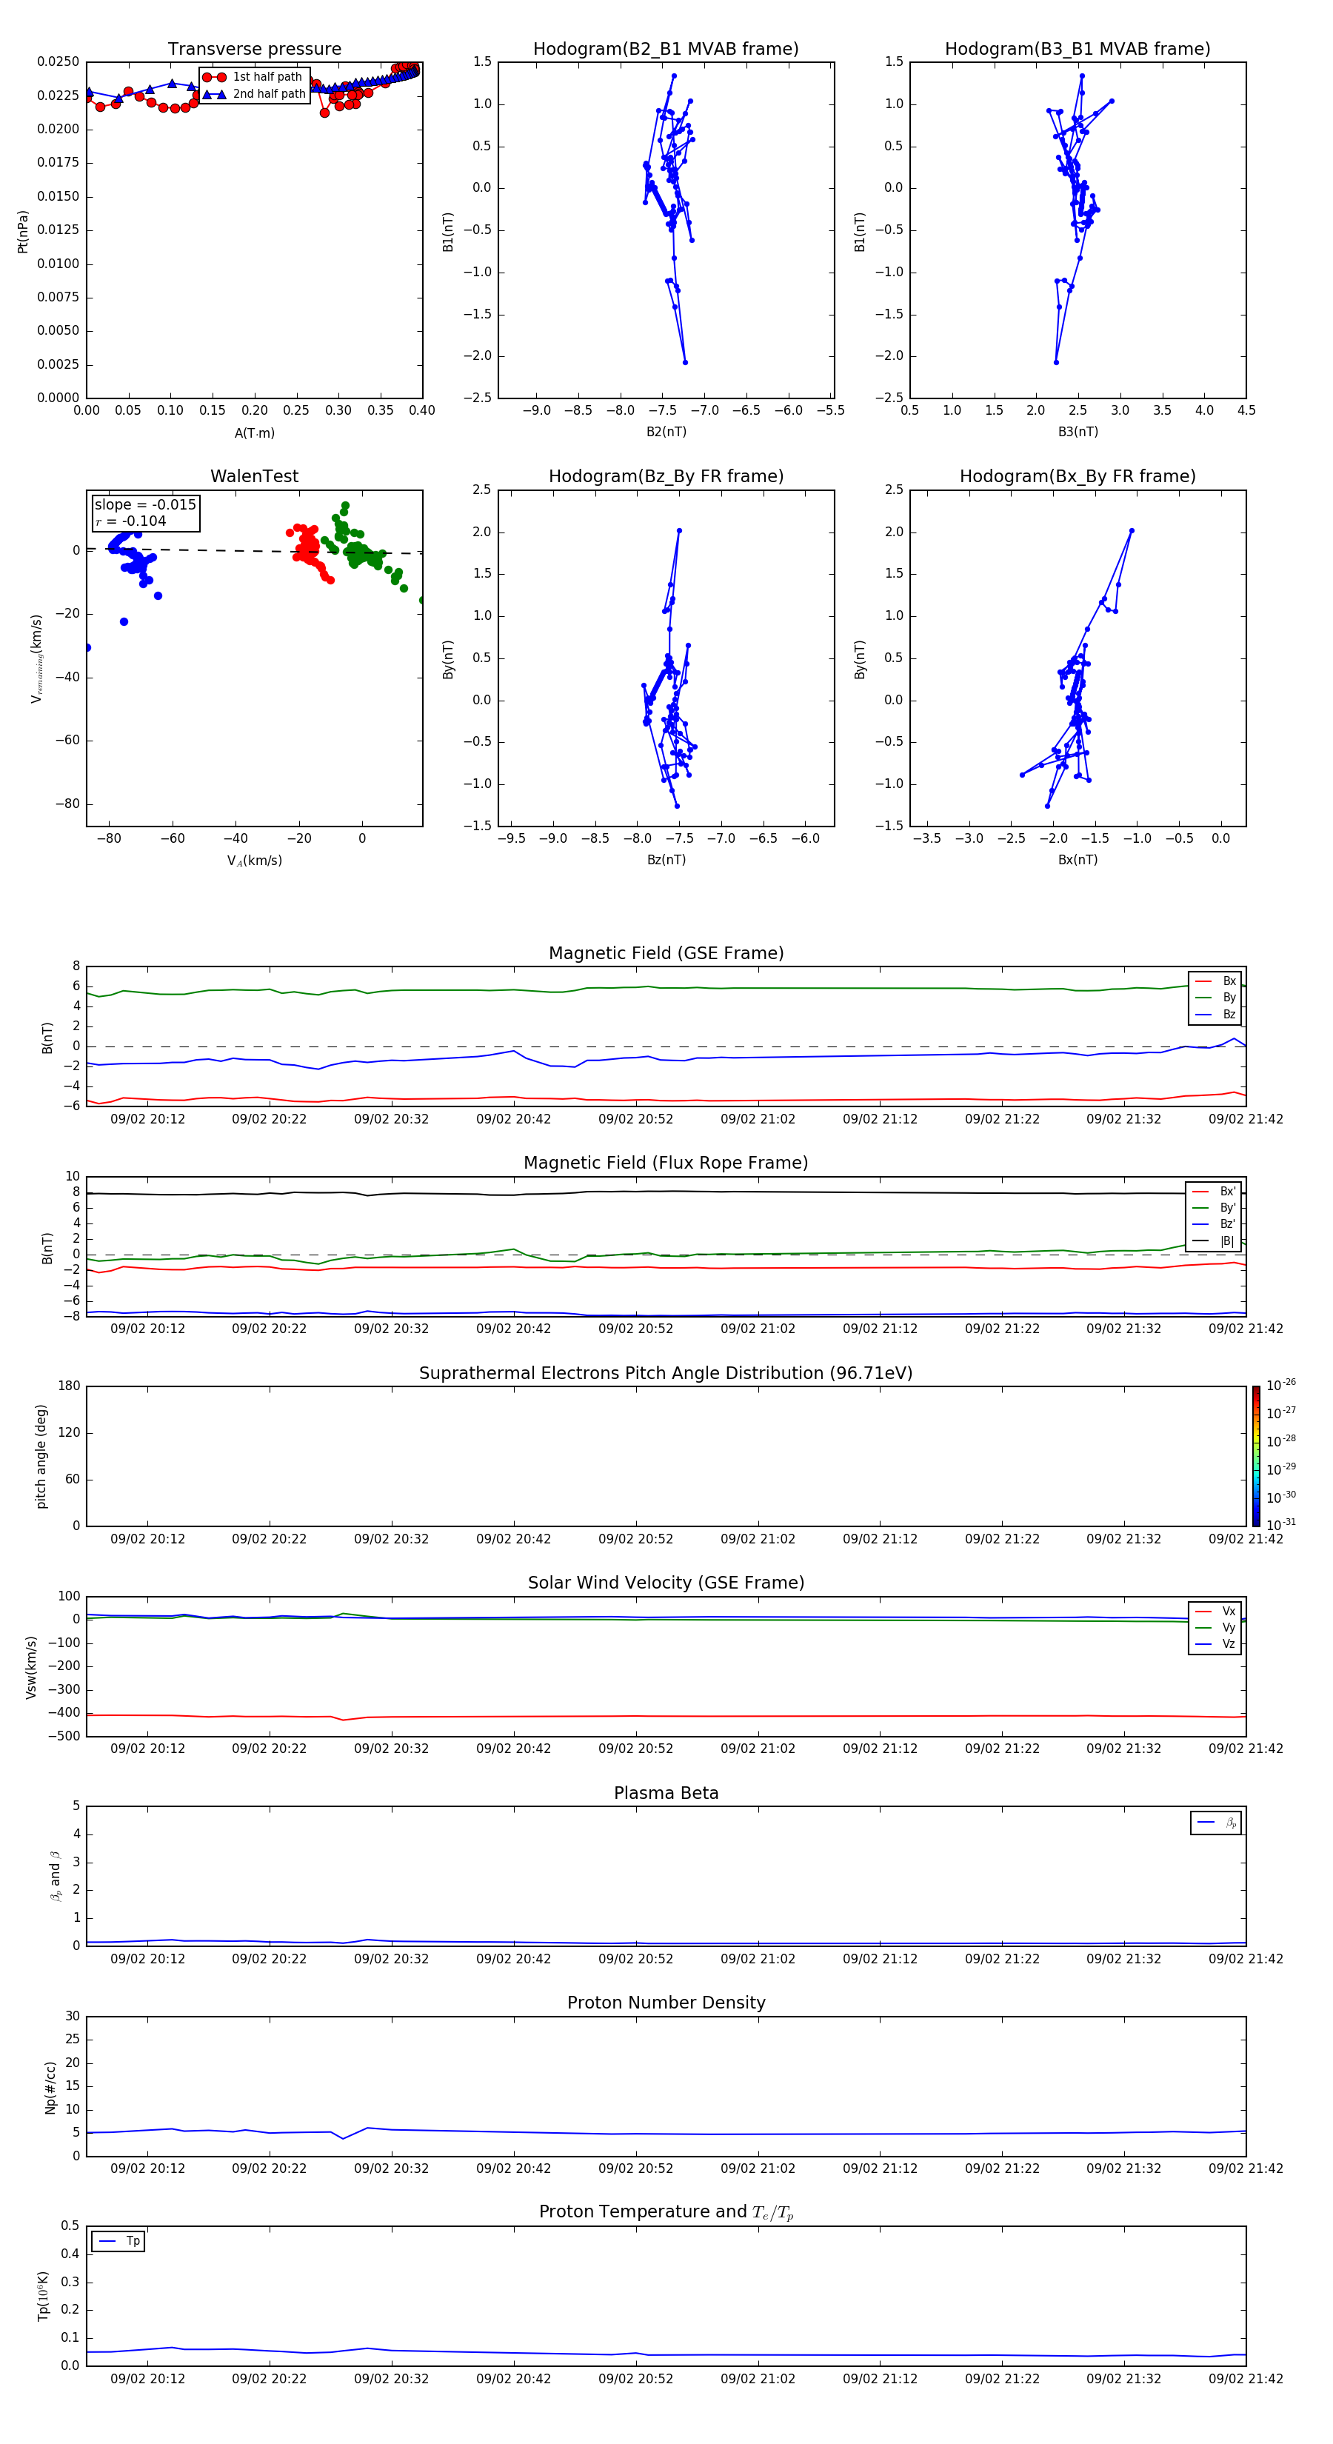The image size is (1333, 2444).
Task: Click the 'Transverse pressure' plot title
Action: pyautogui.click(x=254, y=48)
